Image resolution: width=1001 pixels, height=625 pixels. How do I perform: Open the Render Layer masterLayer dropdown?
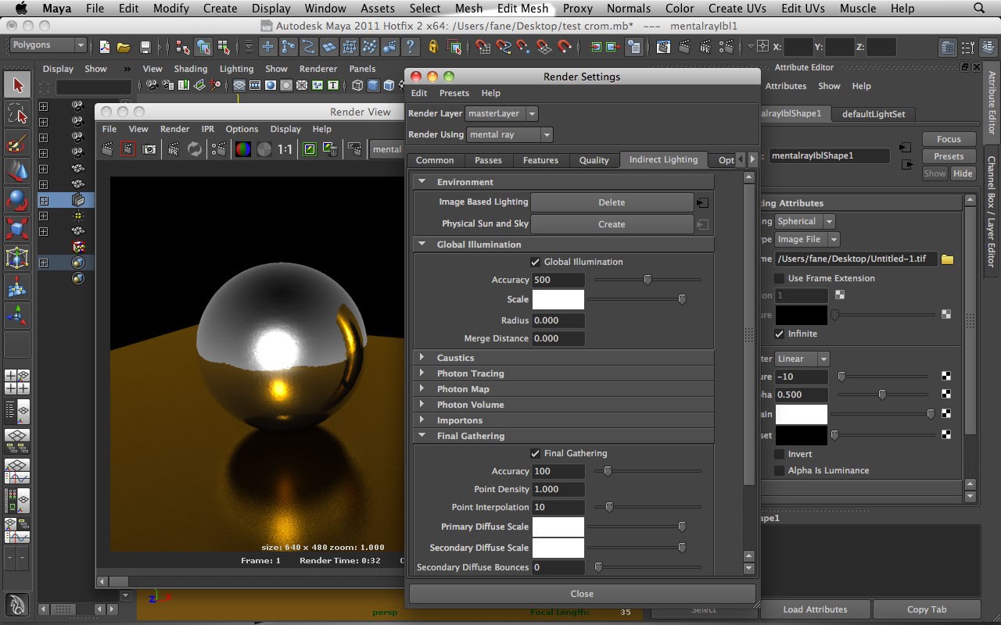[x=501, y=113]
